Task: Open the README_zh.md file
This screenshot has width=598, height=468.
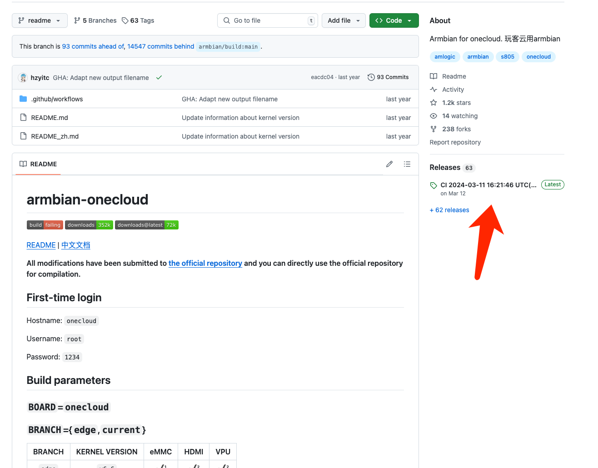Action: click(55, 136)
